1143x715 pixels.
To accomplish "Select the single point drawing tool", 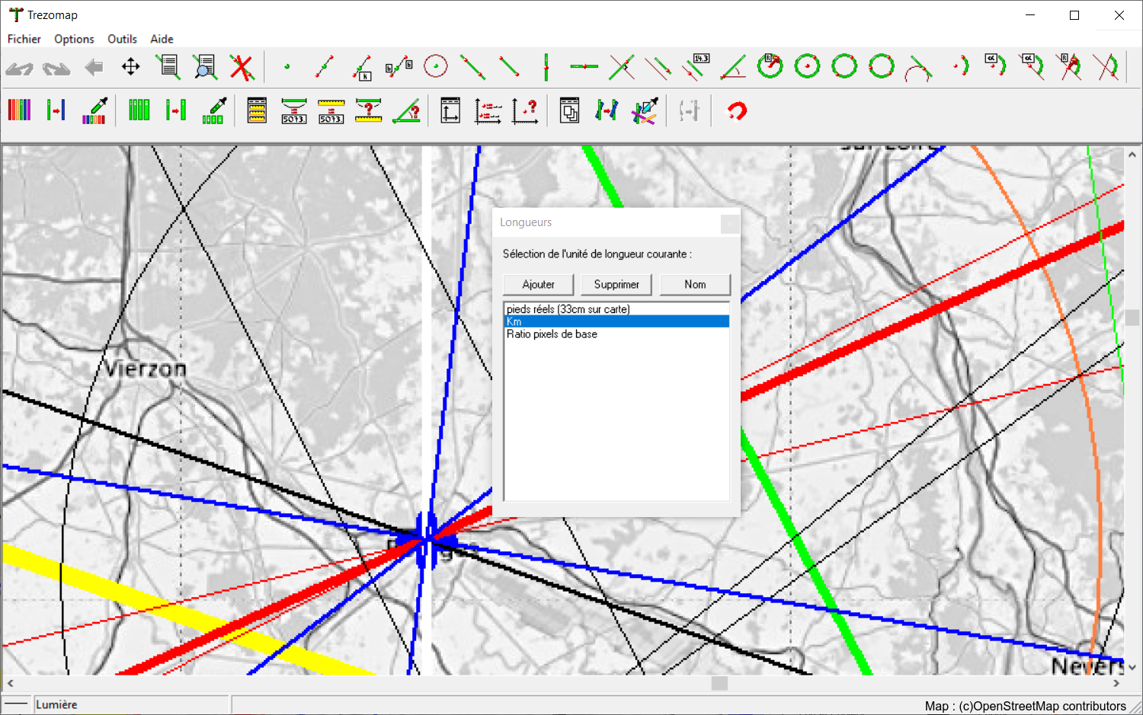I will click(x=287, y=67).
